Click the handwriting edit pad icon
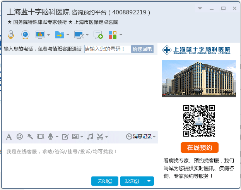This screenshot has width=241, height=190. tap(65, 136)
